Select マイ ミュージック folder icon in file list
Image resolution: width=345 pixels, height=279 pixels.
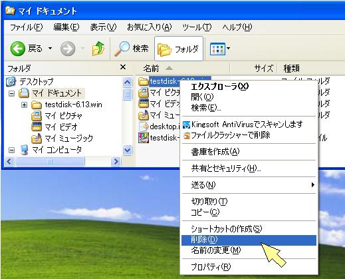pos(144,115)
